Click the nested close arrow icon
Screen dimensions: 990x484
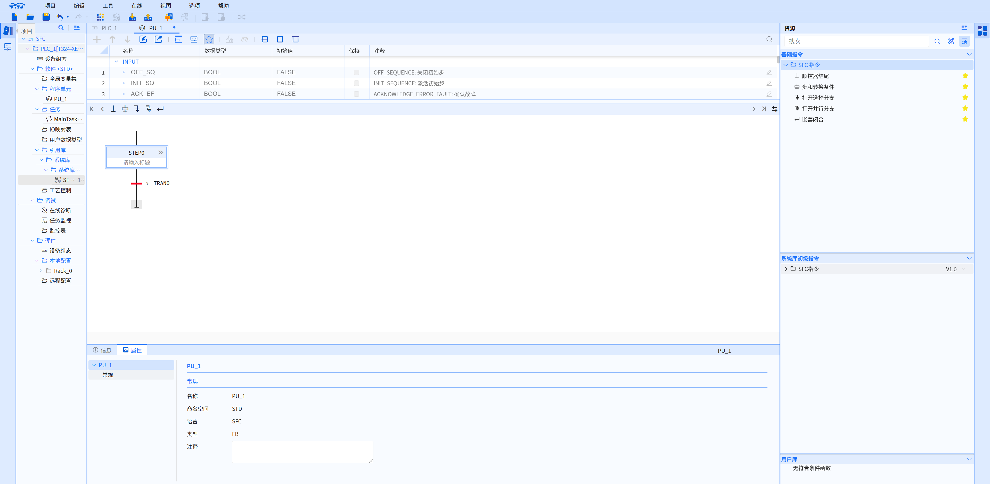click(160, 109)
